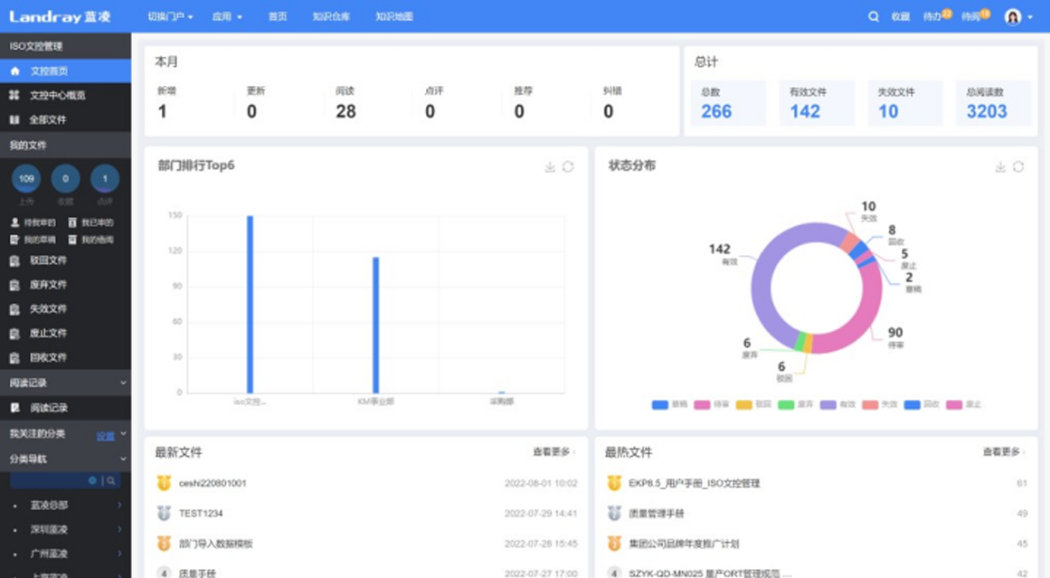The image size is (1050, 578).
Task: Click 查看更多 in 最新文件 panel
Action: 553,451
